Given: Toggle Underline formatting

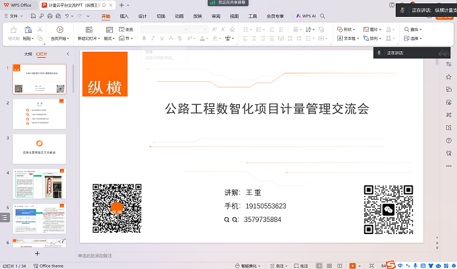Looking at the screenshot, I should (162, 38).
